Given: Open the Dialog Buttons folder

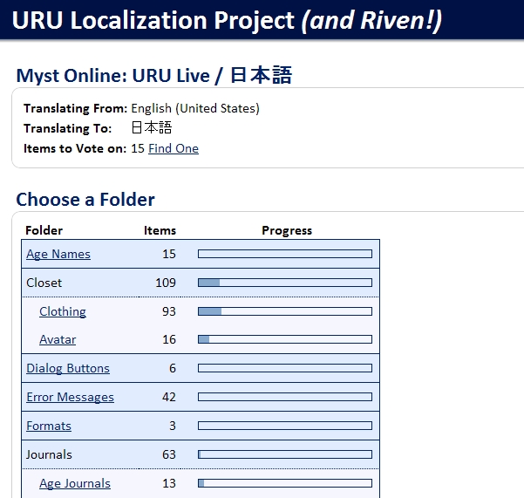Looking at the screenshot, I should coord(68,368).
